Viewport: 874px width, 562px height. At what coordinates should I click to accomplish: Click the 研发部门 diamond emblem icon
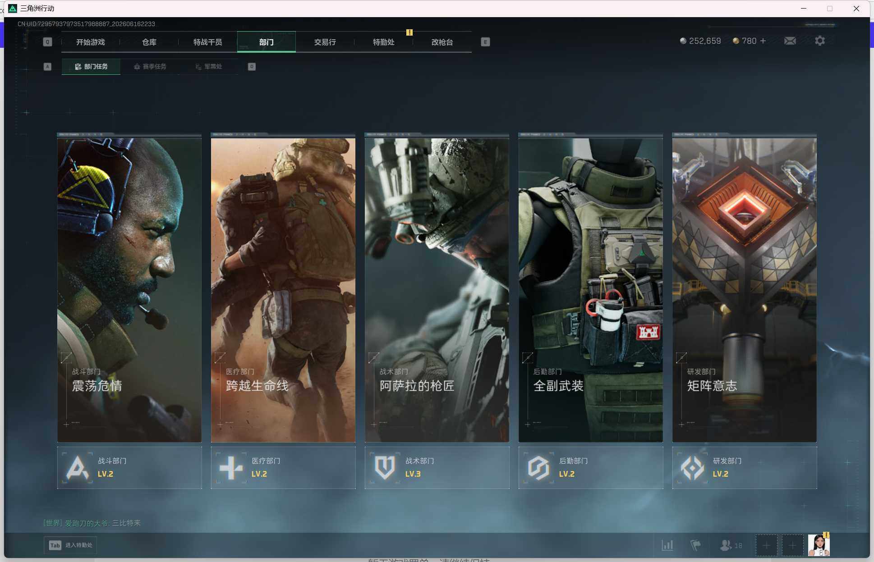(693, 468)
